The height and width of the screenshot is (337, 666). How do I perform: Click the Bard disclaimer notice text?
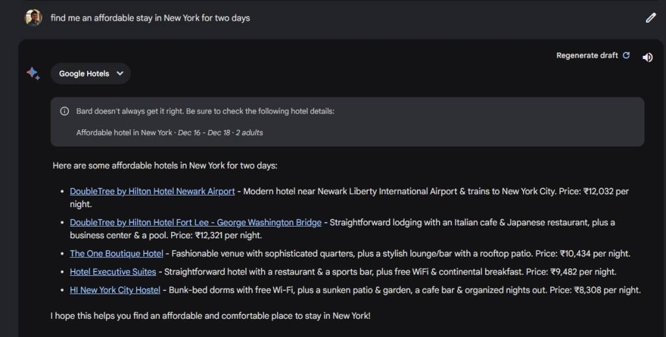click(205, 111)
